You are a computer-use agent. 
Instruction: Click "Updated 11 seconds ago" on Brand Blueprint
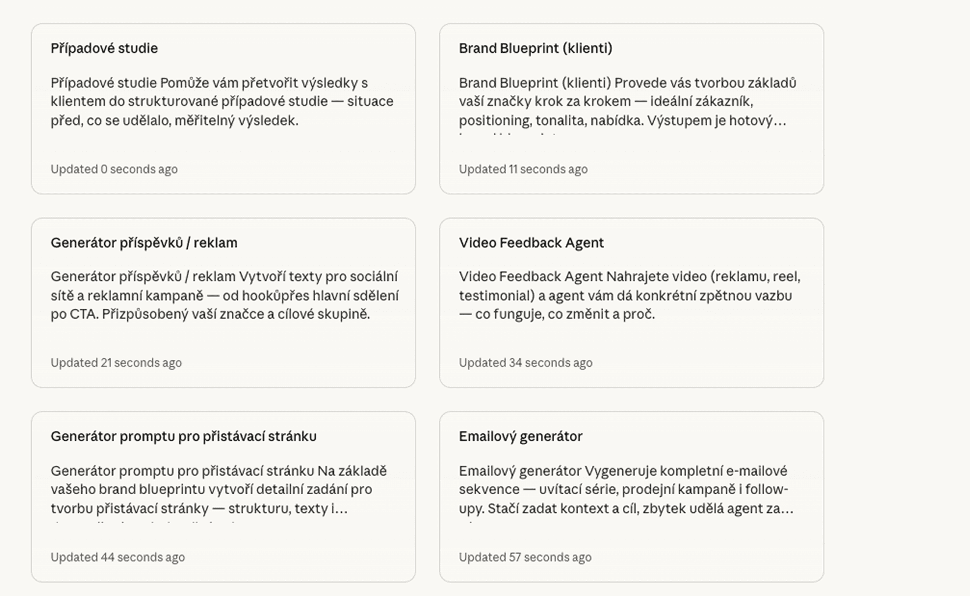(x=523, y=169)
